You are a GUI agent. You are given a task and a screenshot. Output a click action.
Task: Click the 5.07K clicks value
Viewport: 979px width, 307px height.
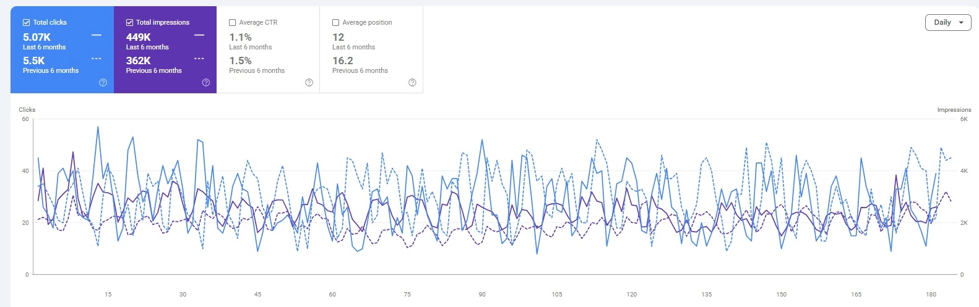click(37, 37)
